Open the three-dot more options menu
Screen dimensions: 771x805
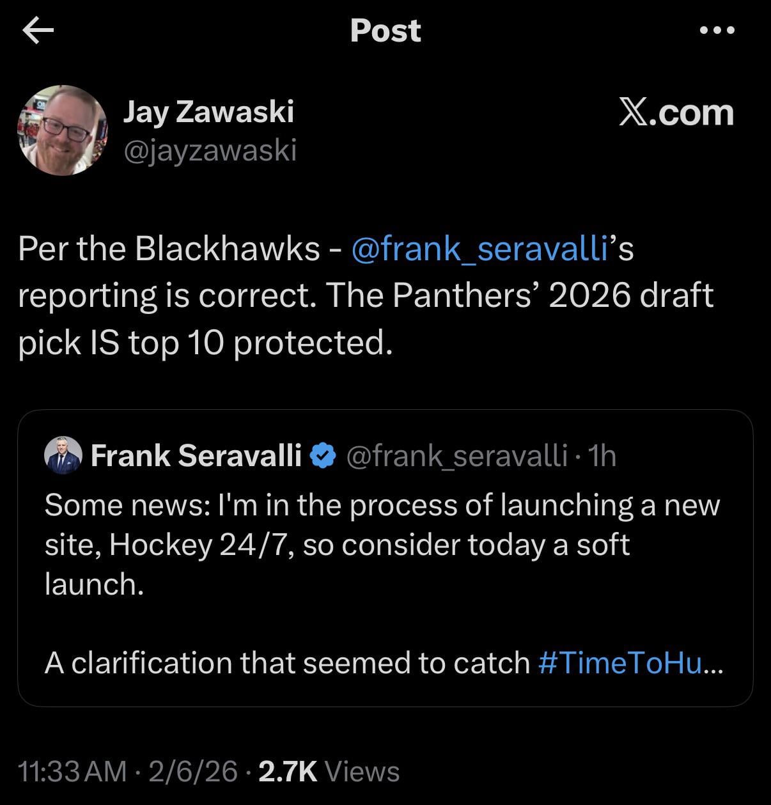[x=717, y=30]
